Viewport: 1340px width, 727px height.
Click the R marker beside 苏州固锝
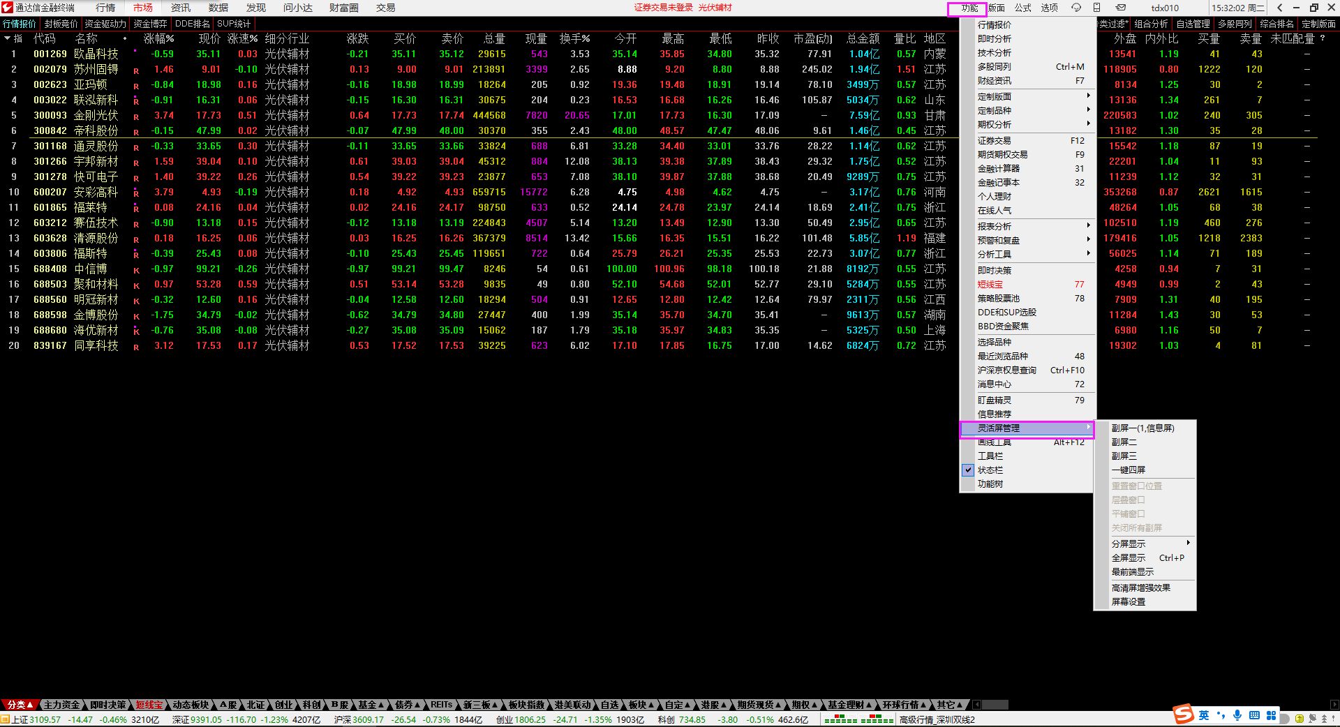(x=136, y=70)
